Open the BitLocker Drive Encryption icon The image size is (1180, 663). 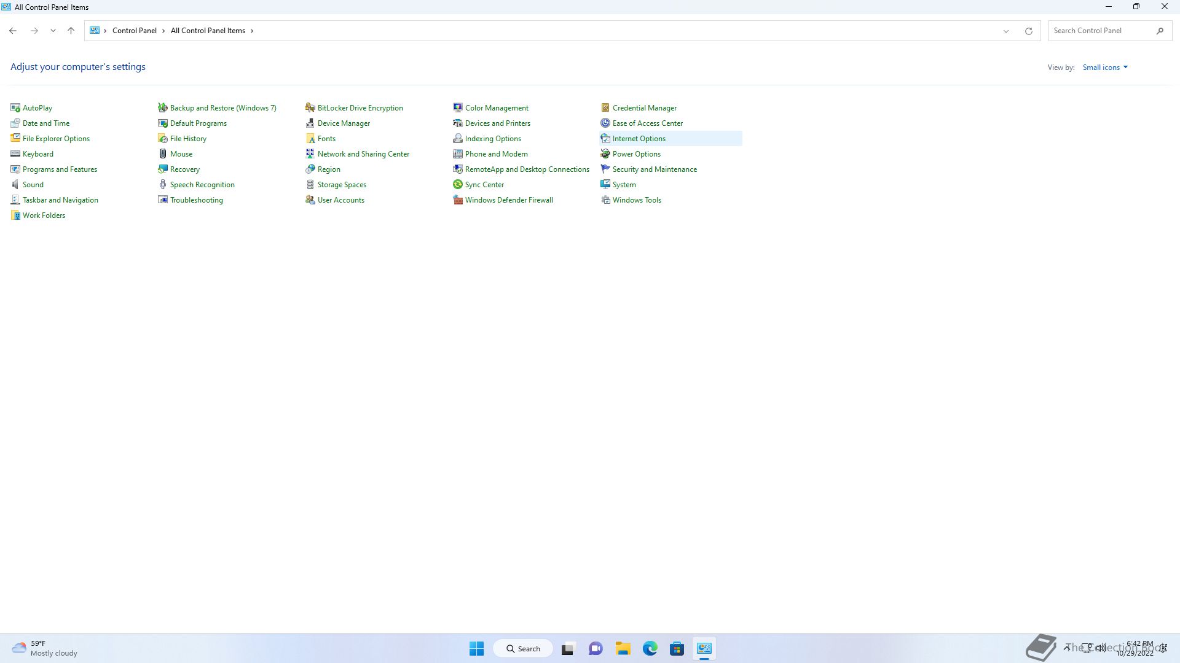tap(310, 108)
